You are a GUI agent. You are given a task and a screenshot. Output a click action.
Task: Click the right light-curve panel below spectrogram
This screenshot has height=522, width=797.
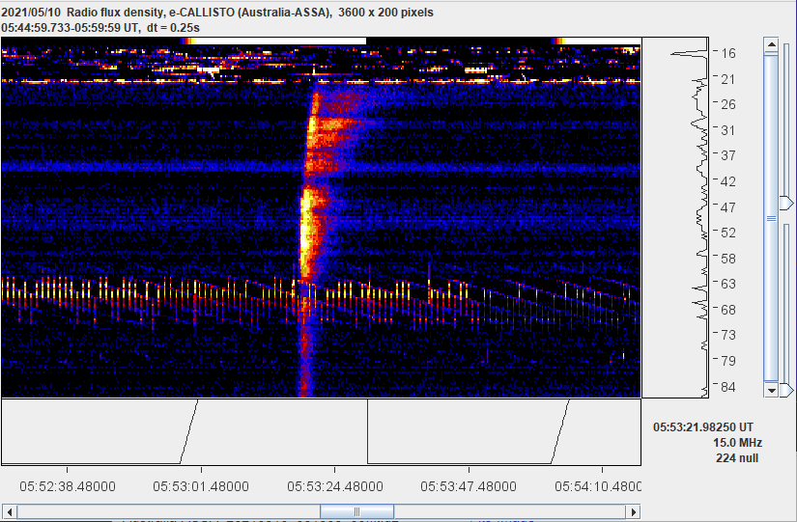503,432
